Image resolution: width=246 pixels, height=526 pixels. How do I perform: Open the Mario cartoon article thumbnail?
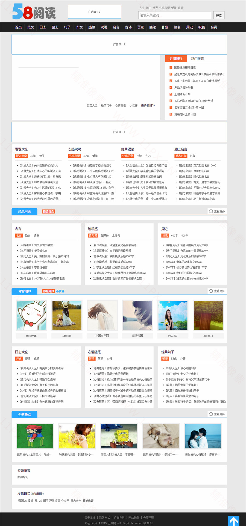click(35, 436)
